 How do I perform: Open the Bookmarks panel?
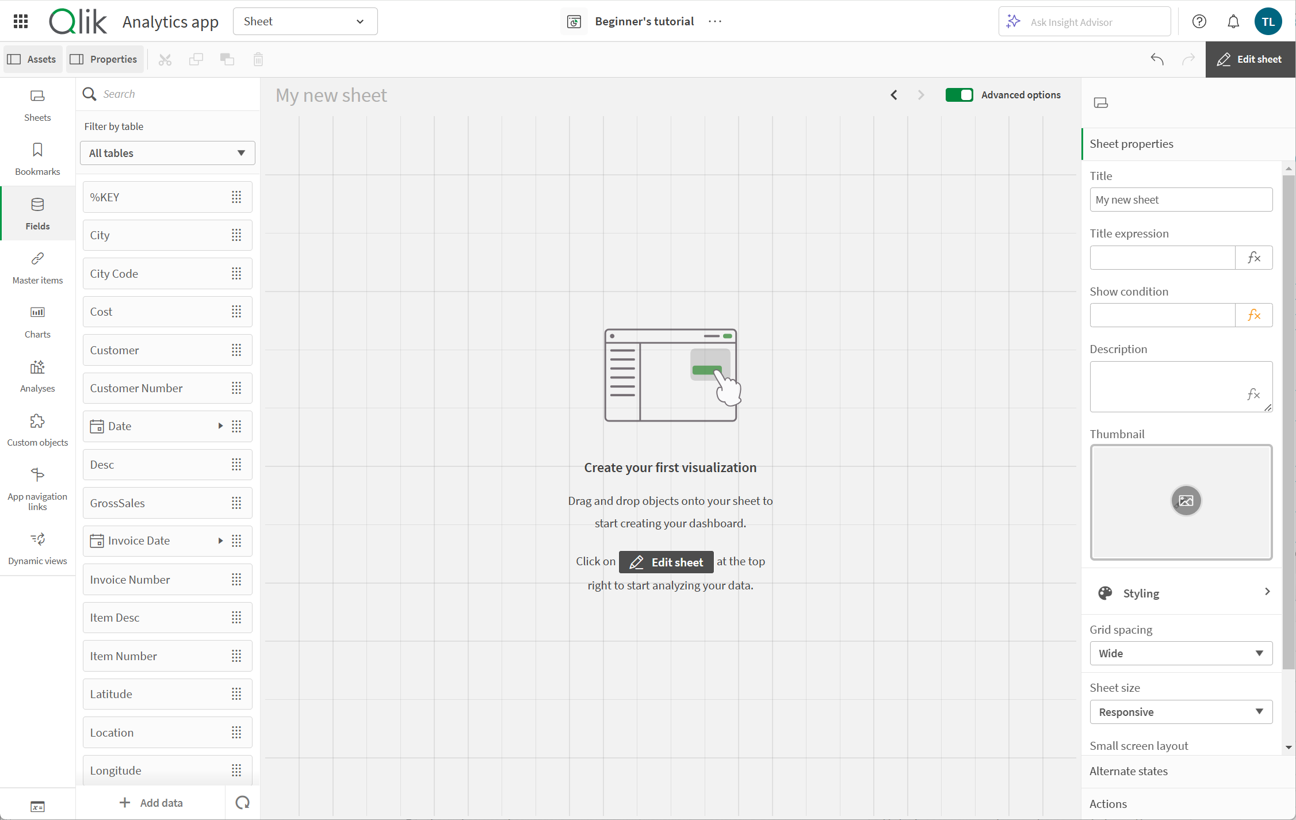pyautogui.click(x=38, y=158)
